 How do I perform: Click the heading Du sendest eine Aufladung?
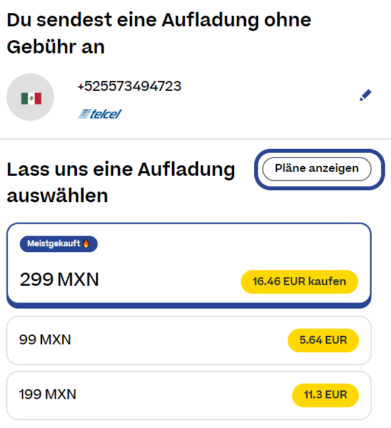159,33
